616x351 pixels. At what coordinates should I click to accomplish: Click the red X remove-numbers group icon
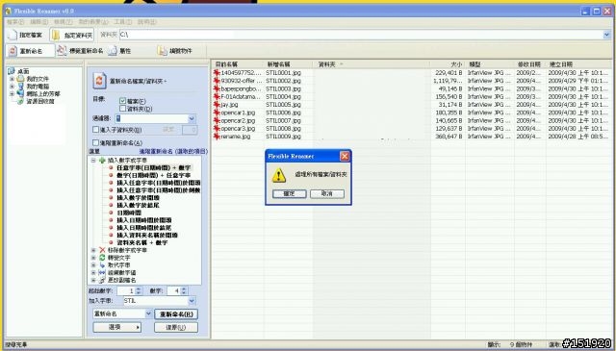point(102,250)
